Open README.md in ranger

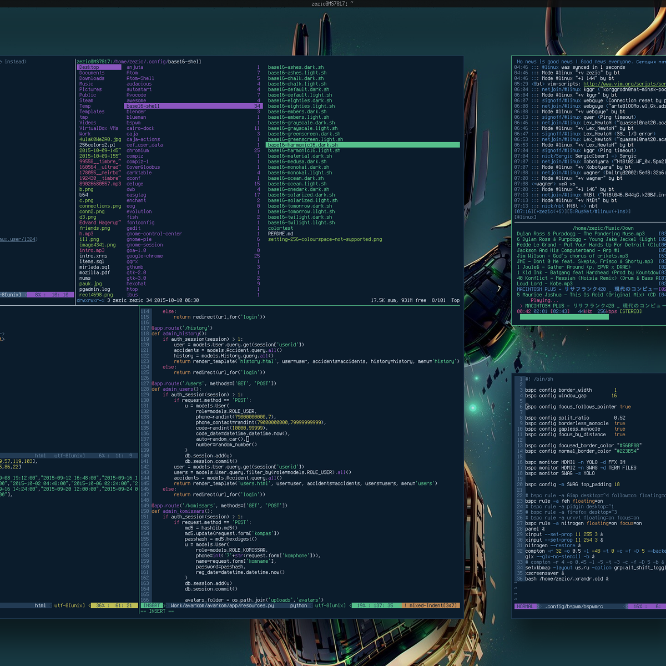280,234
